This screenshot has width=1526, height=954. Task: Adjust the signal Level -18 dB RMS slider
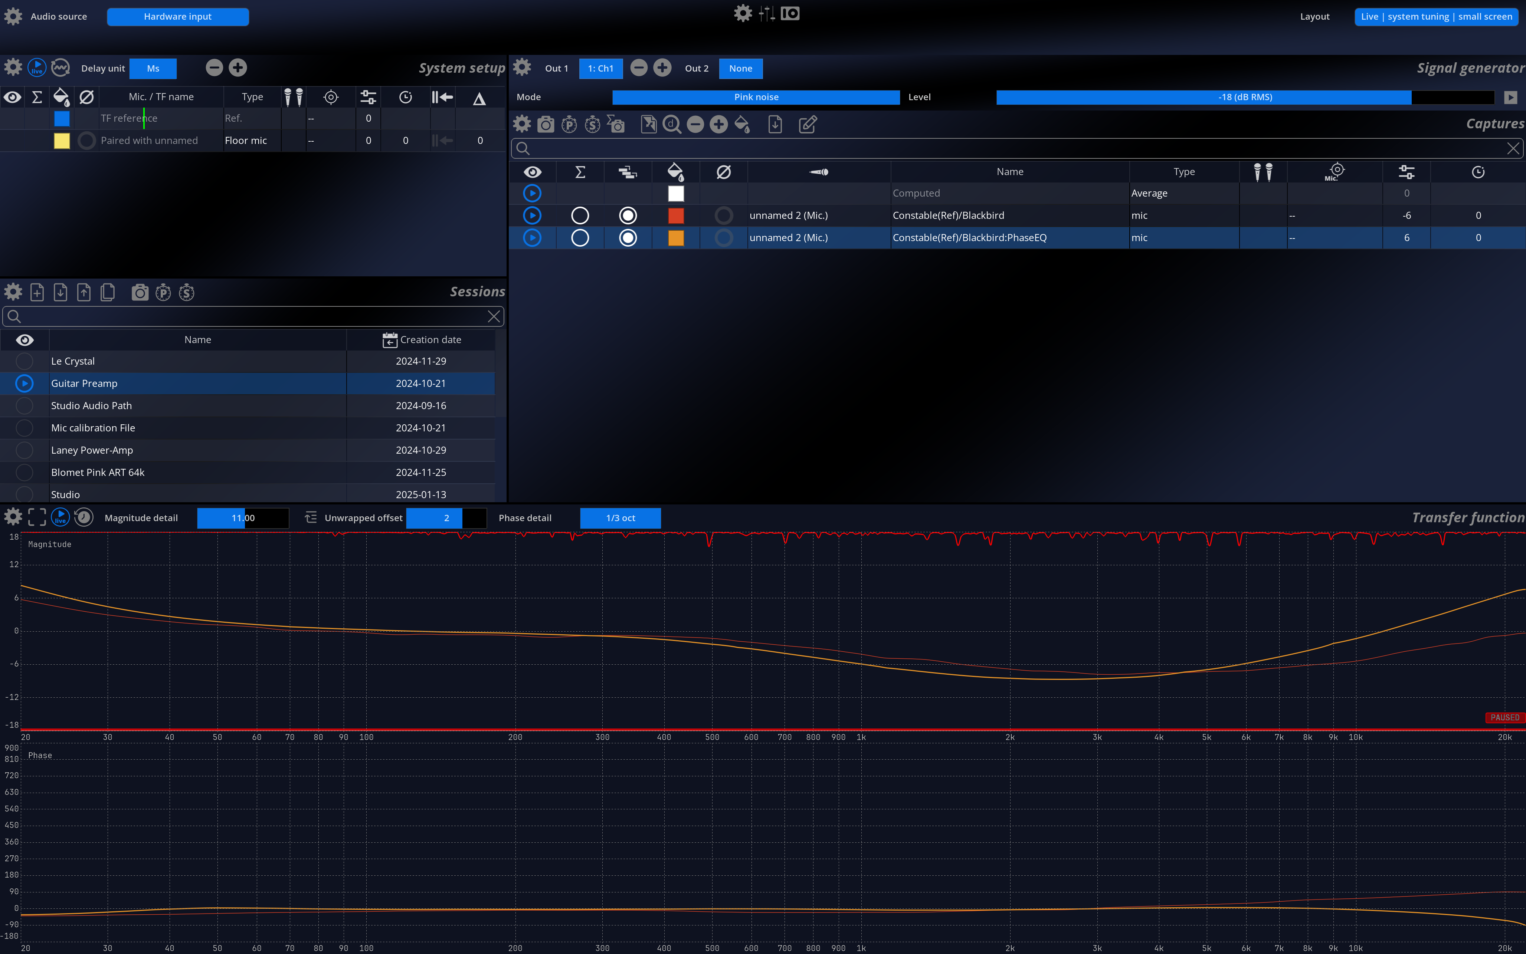pyautogui.click(x=1245, y=97)
